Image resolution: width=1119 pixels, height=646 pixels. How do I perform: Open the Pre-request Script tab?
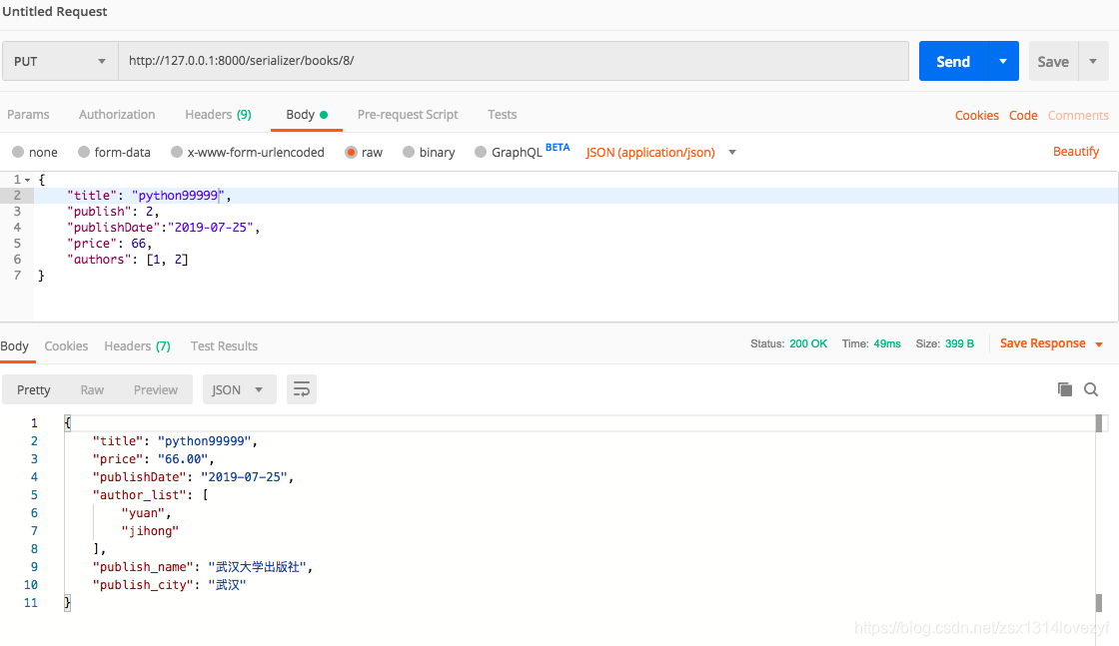408,114
